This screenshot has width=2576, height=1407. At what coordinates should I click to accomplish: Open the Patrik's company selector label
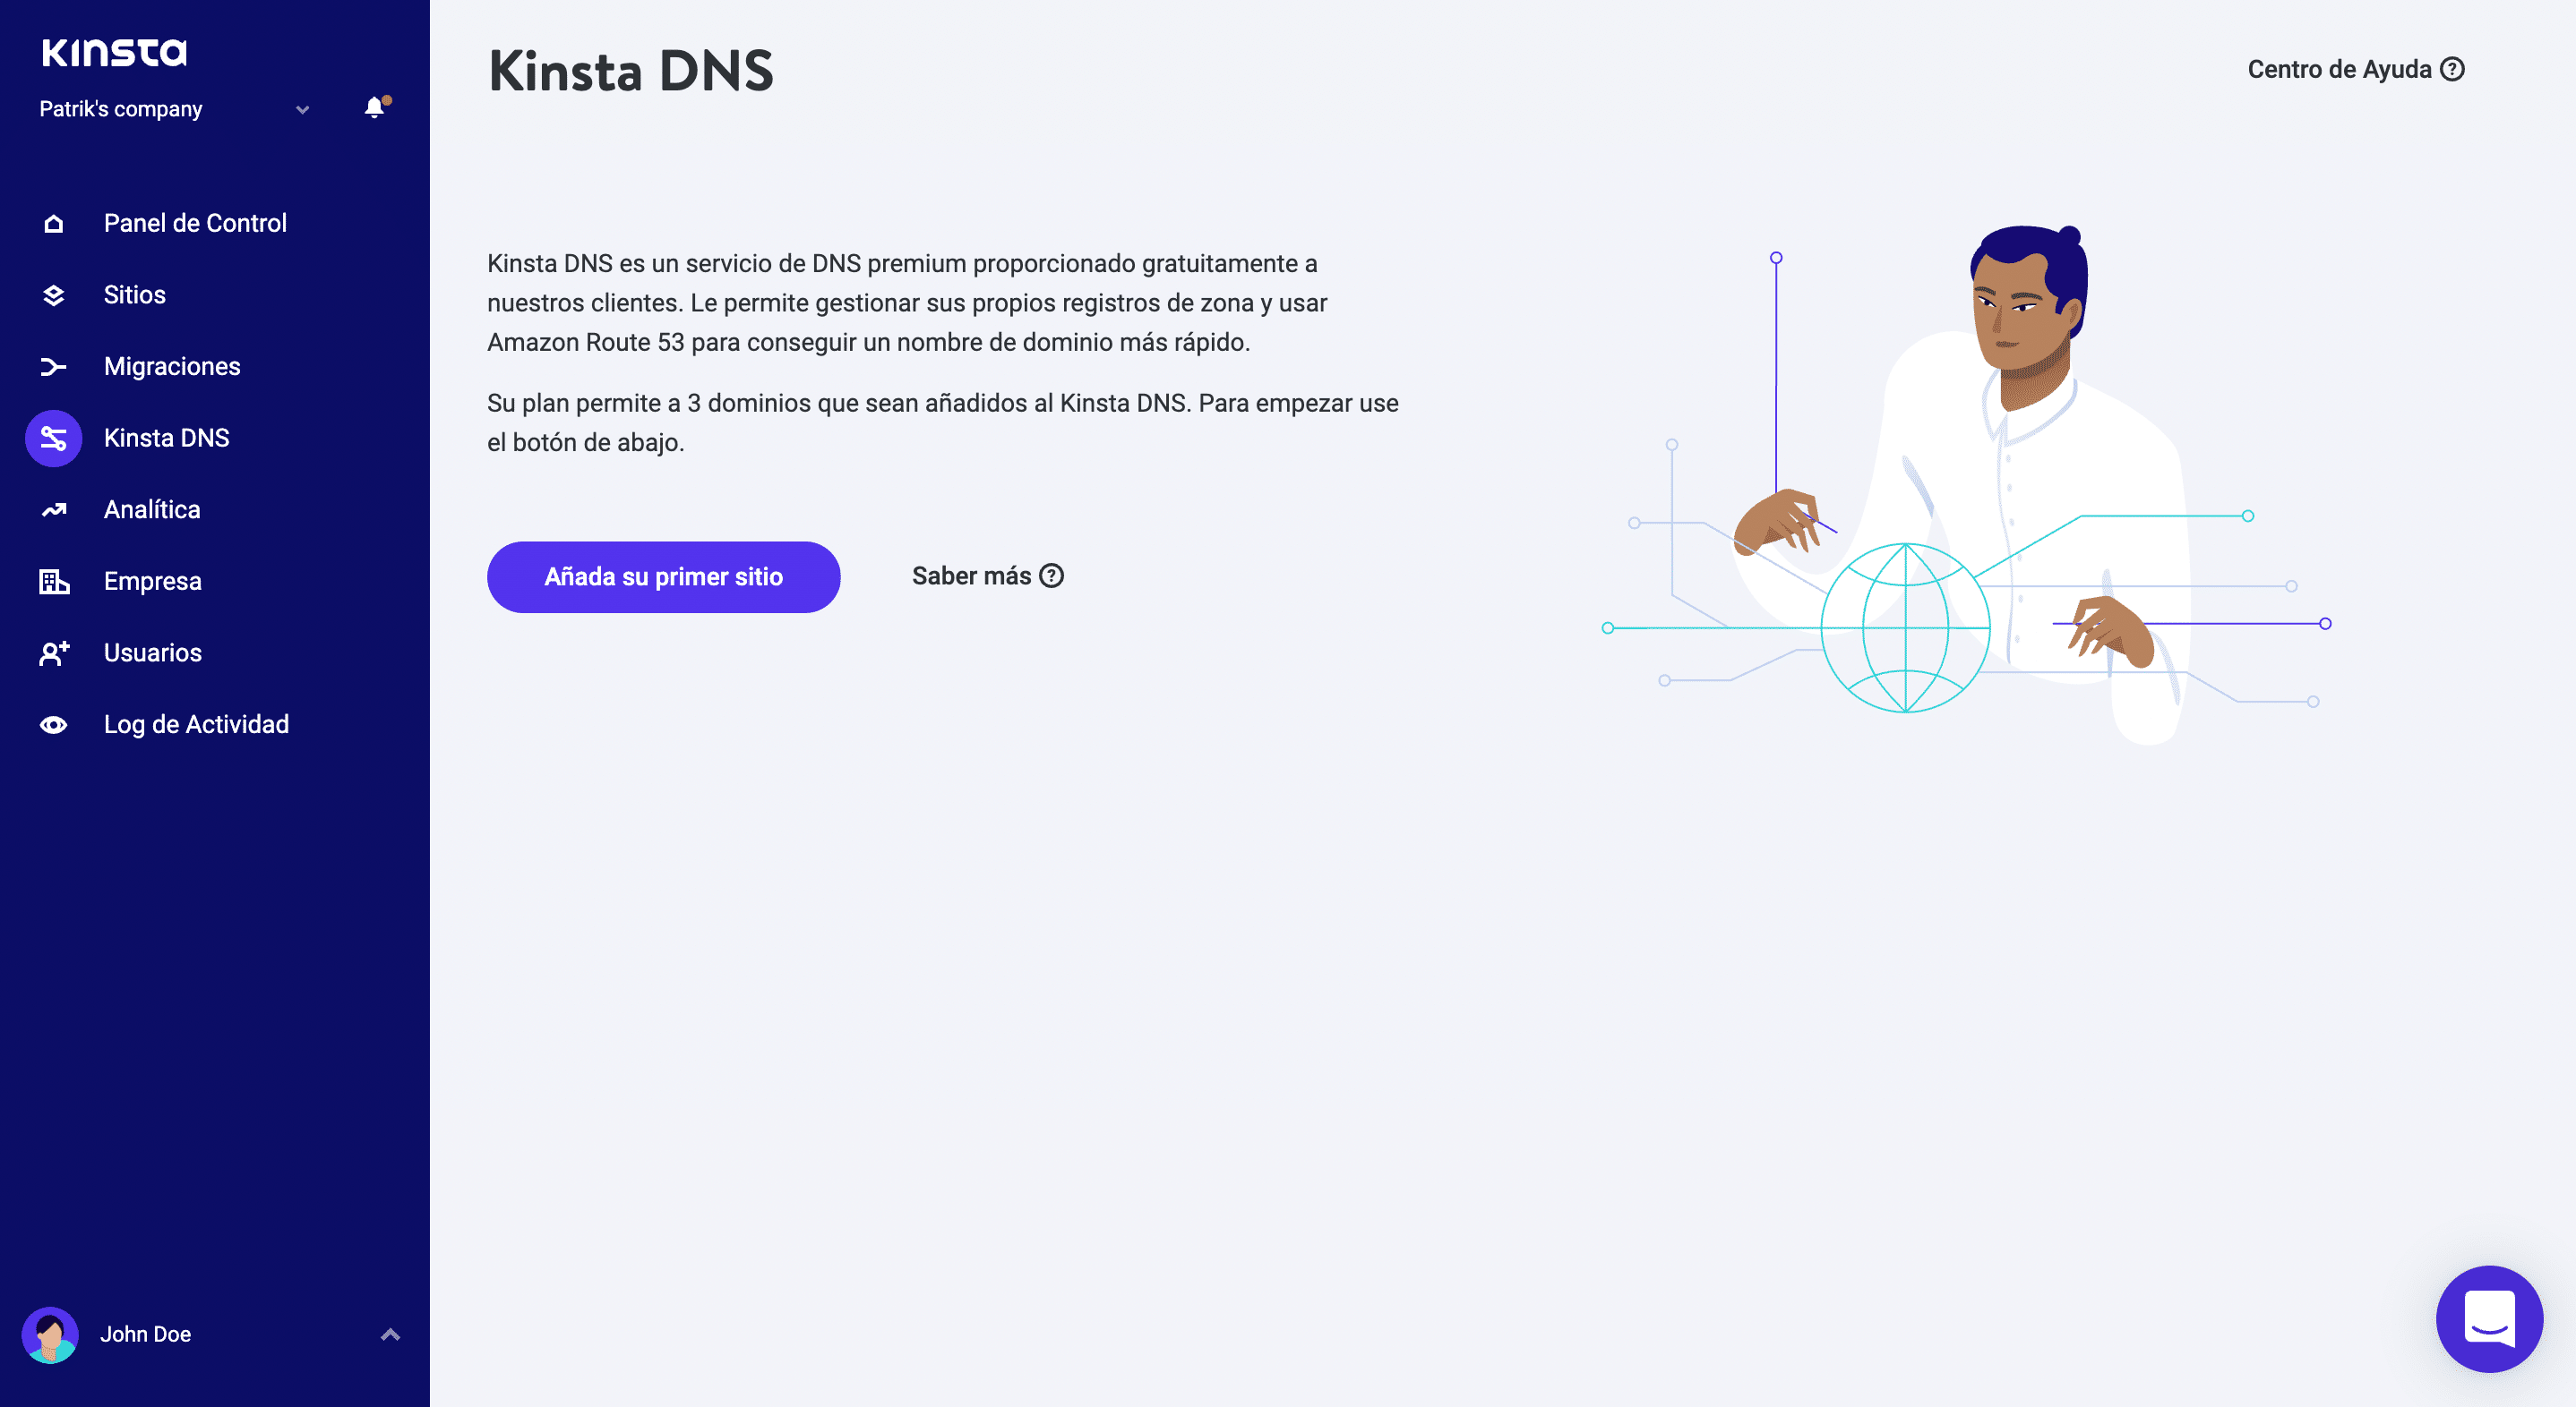click(121, 109)
